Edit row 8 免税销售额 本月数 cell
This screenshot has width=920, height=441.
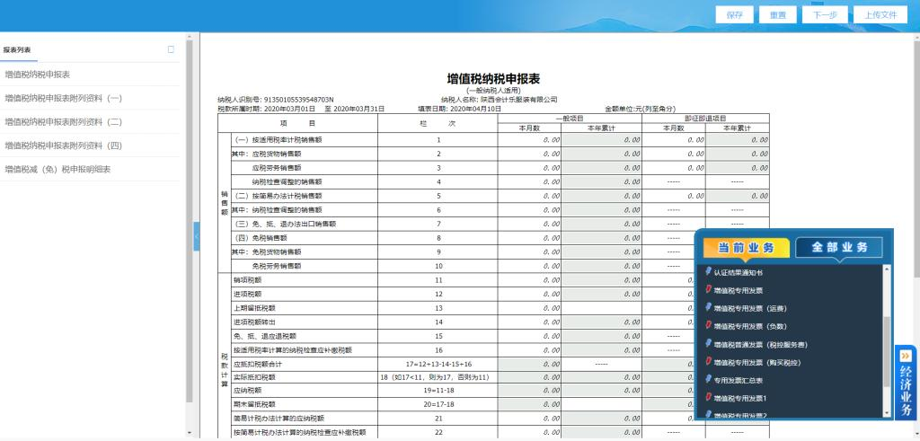[x=529, y=238]
